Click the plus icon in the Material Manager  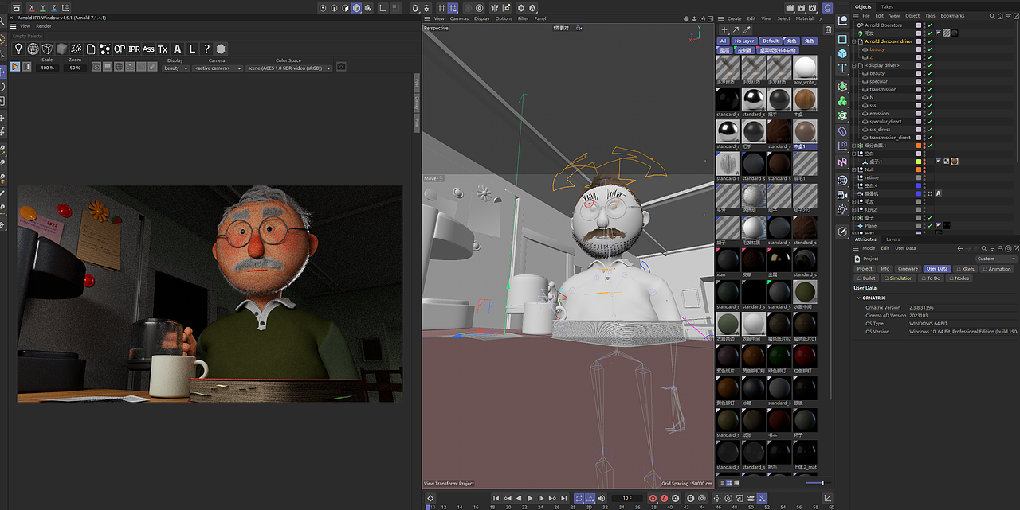(724, 29)
